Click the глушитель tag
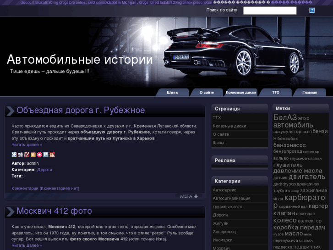Viewport: 333px width, 250px height. [288, 165]
